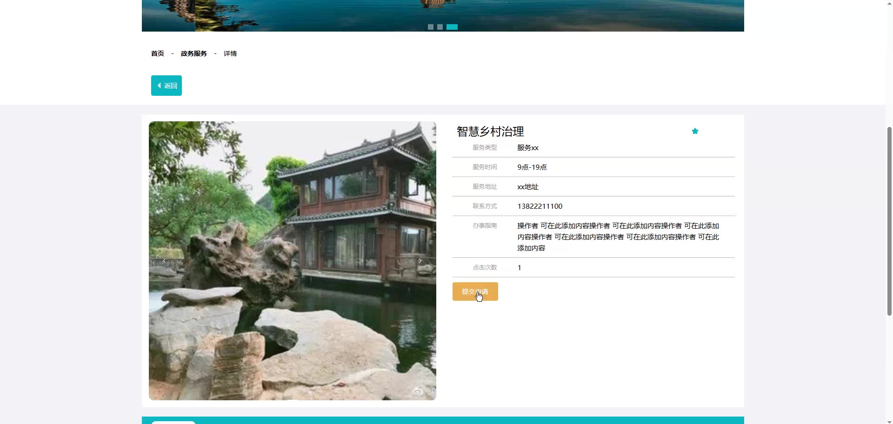Screen dimensions: 893x424
Task: Click the favorite star icon
Action: click(695, 131)
